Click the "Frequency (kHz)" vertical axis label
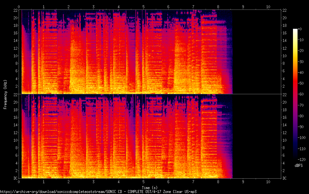Viewport: 309px width, 194px height. pos(5,94)
